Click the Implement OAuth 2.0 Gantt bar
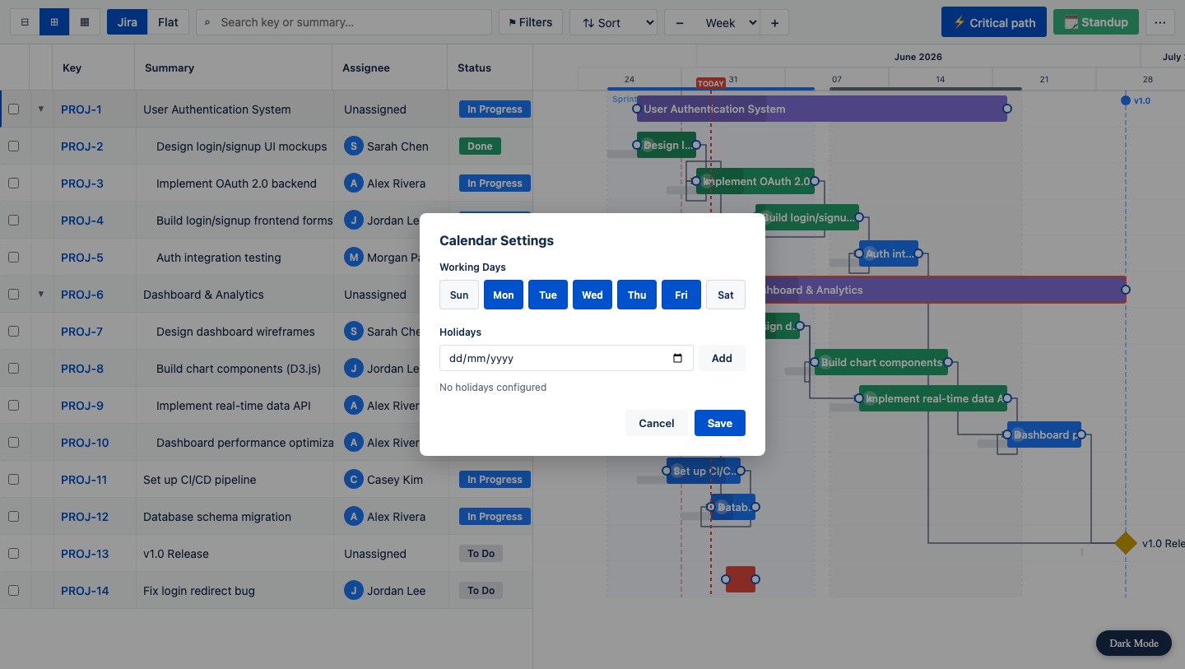Screen dimensions: 1185x669 pos(755,181)
